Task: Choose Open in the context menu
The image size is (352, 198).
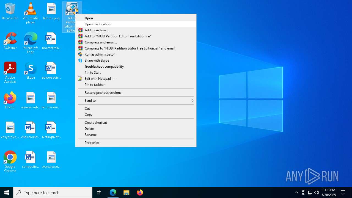Action: pyautogui.click(x=136, y=18)
